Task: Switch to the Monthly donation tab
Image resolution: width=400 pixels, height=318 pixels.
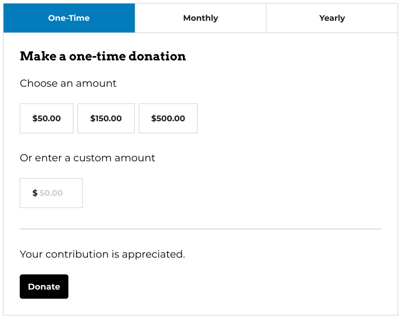Action: [200, 18]
